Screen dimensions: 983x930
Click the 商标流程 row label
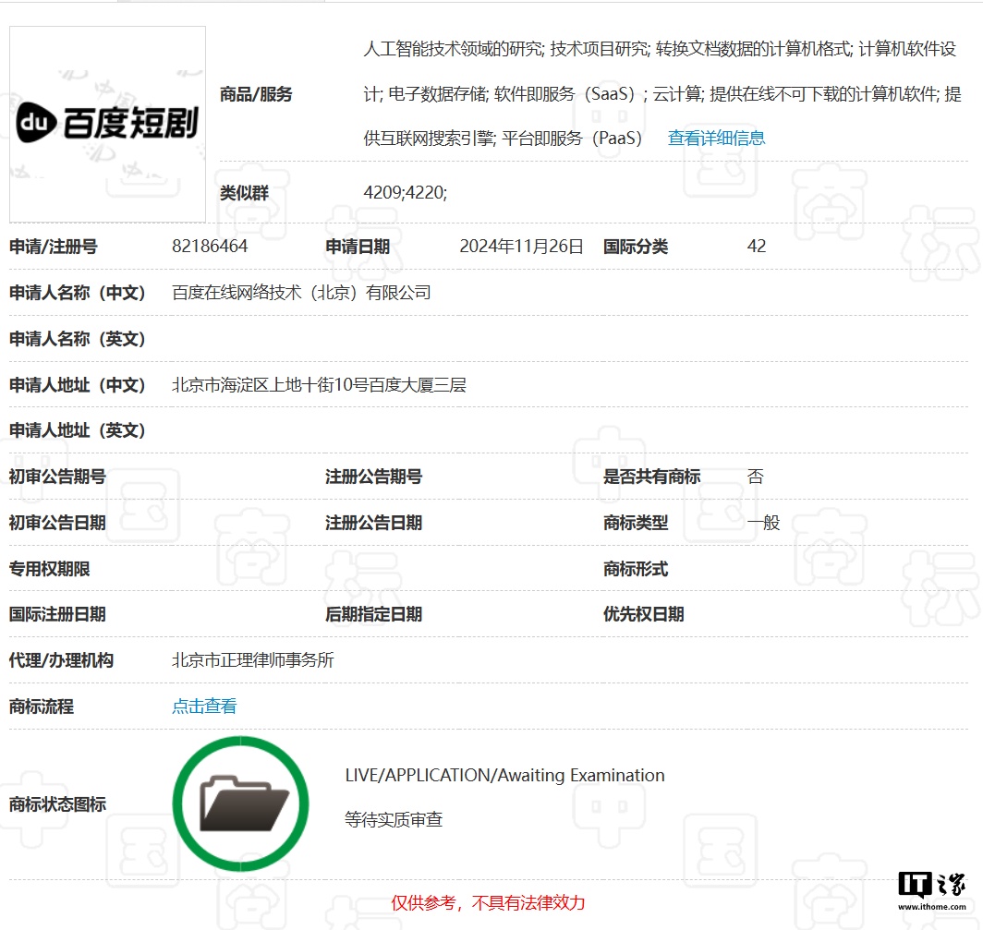point(42,707)
